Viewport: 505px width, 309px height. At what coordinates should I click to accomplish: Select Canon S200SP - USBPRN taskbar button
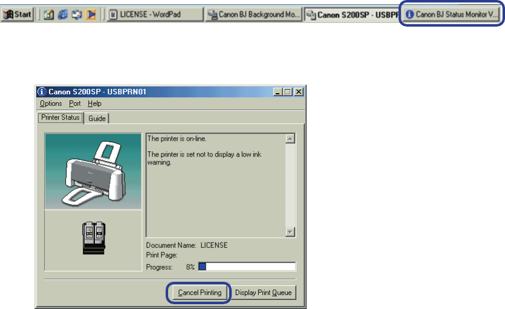(x=352, y=15)
